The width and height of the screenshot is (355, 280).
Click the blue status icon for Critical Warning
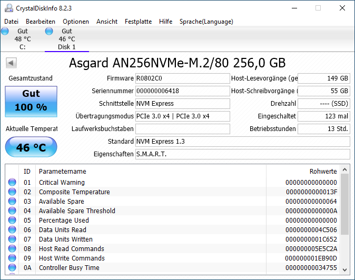pyautogui.click(x=12, y=182)
